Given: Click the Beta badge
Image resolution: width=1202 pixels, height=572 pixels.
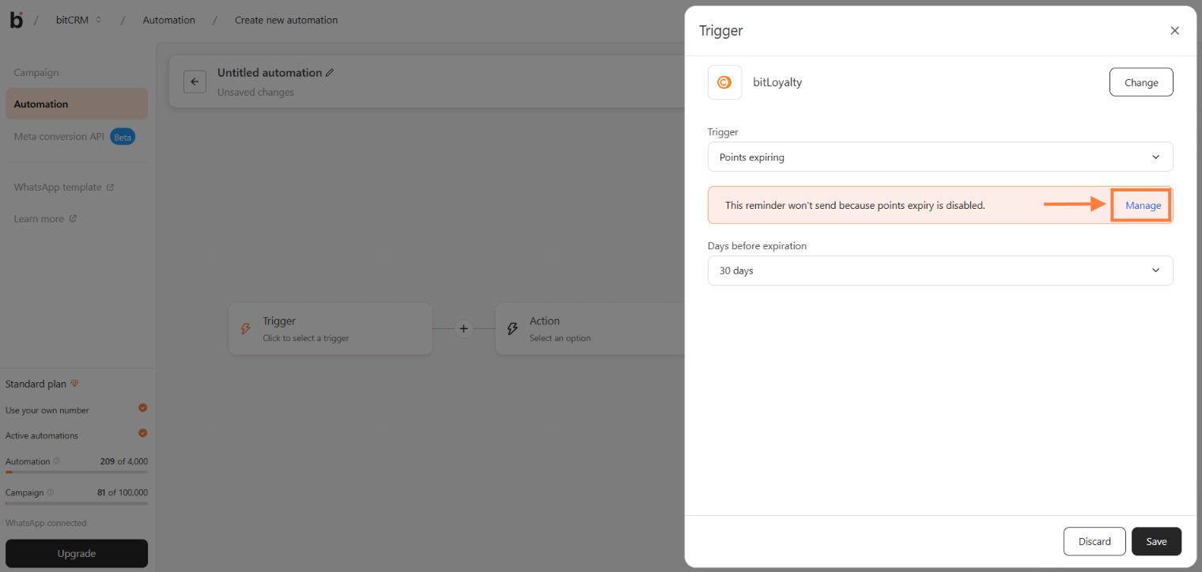Looking at the screenshot, I should click(123, 137).
